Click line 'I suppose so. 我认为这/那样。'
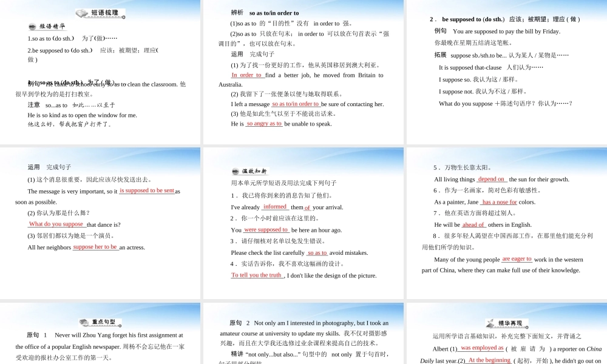 [x=478, y=79]
